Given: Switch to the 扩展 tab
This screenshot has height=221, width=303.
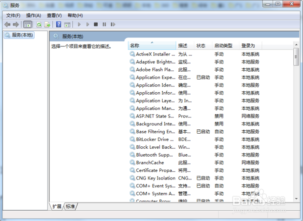Looking at the screenshot, I should (x=57, y=206).
